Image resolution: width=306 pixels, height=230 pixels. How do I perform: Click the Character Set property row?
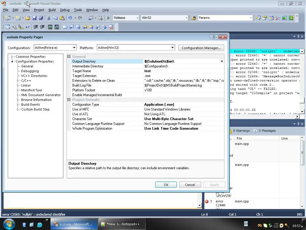(146, 119)
